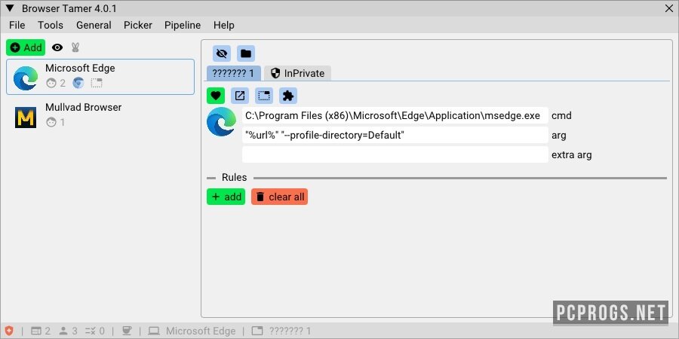Click the arg input field

(x=395, y=135)
